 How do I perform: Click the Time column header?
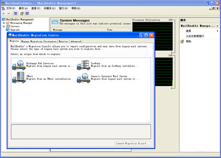pyautogui.click(x=118, y=30)
